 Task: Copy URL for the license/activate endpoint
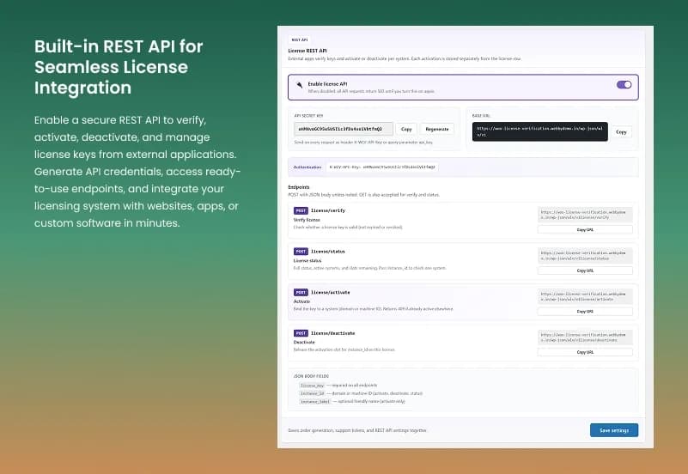pyautogui.click(x=585, y=312)
